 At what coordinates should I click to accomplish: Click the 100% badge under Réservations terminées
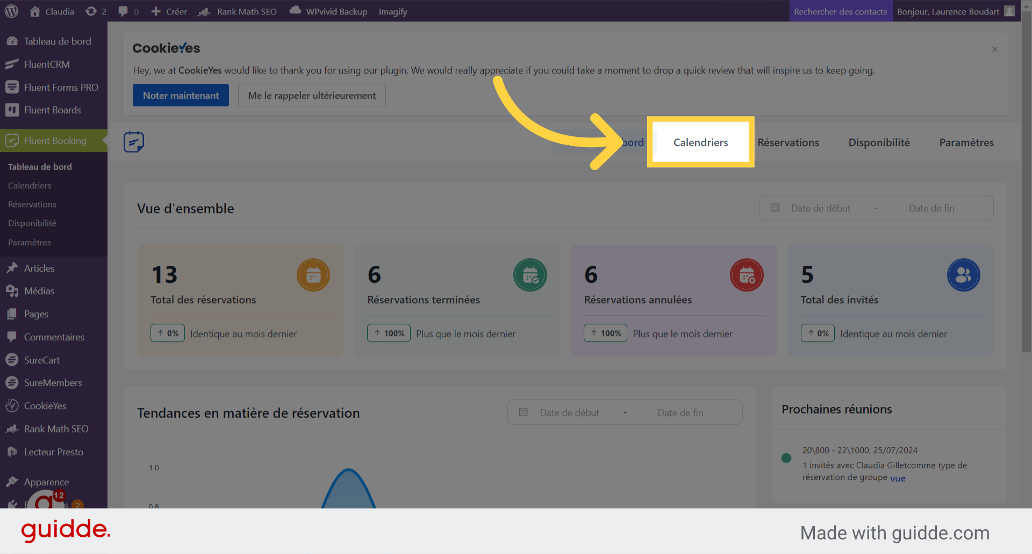click(389, 333)
